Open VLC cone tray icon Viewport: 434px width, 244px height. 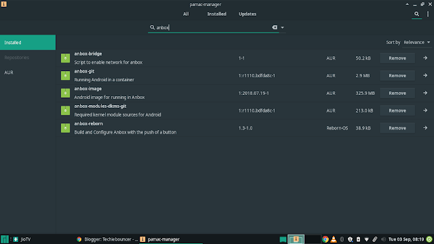(x=334, y=239)
